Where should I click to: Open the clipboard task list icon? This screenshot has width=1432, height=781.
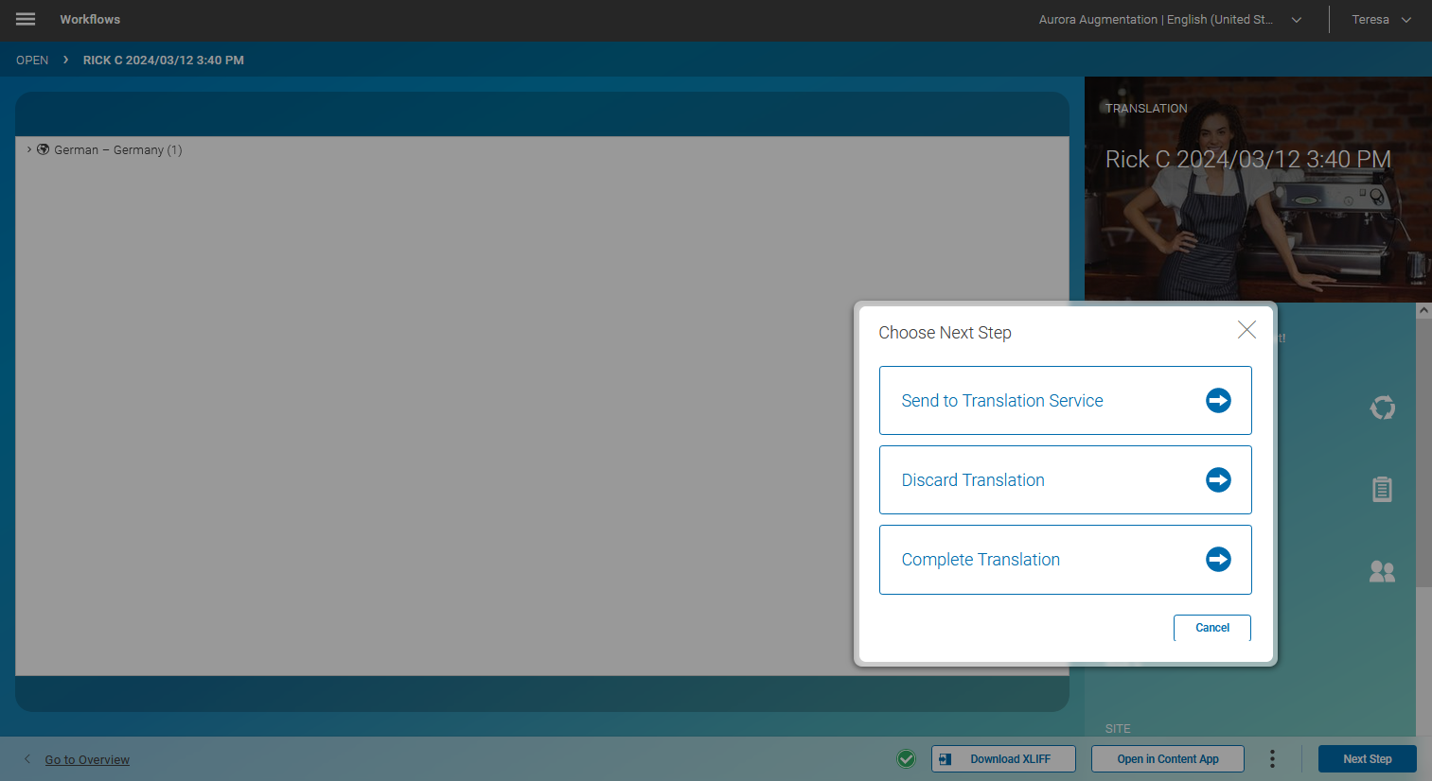(x=1382, y=489)
